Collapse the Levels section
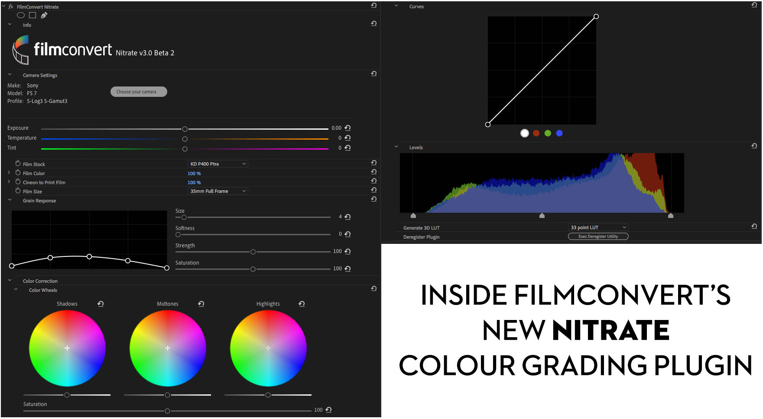Viewport: 763px width, 419px height. 396,147
